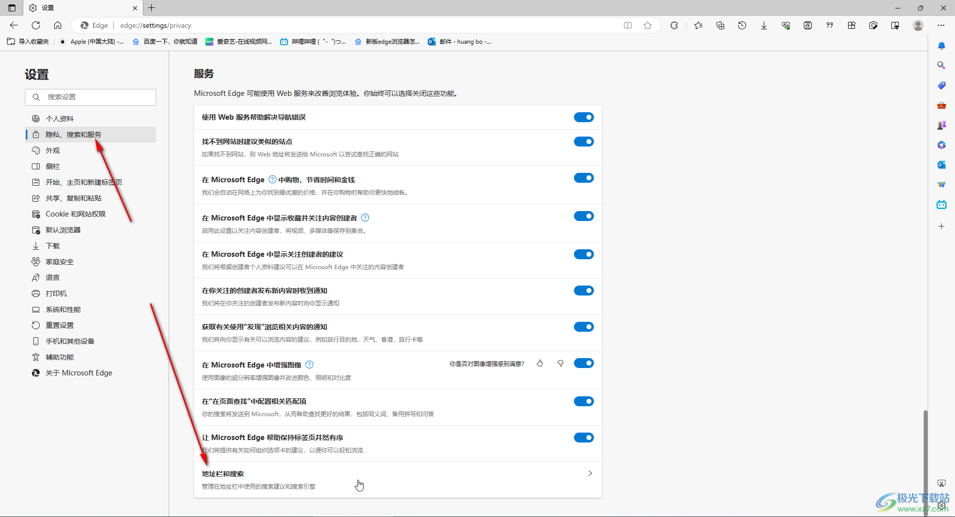
Task: Open sidebar tools briefcase icon
Action: (941, 105)
